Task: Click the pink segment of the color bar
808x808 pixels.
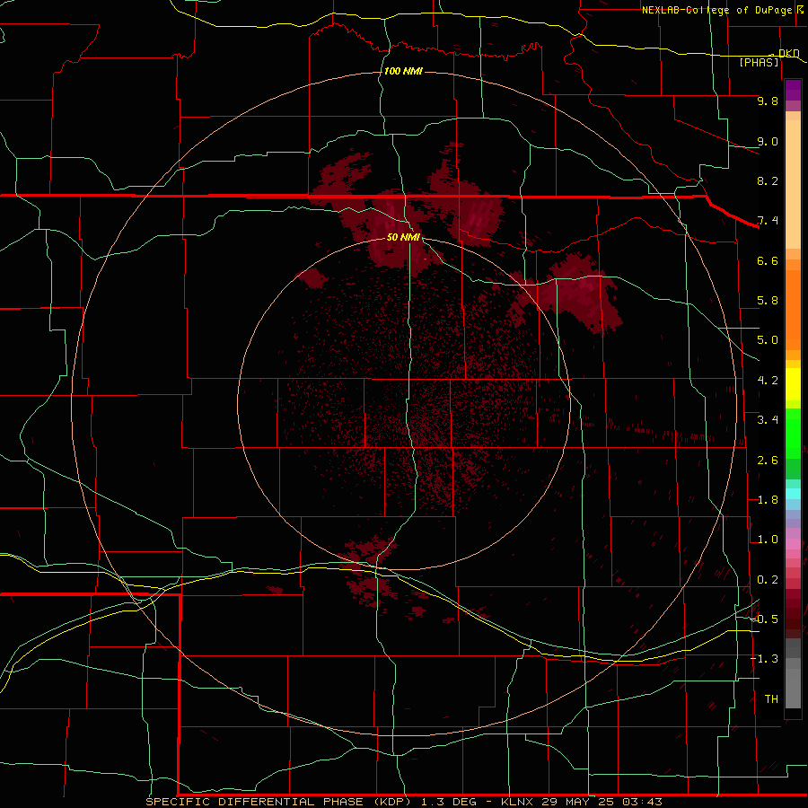Action: tap(793, 544)
